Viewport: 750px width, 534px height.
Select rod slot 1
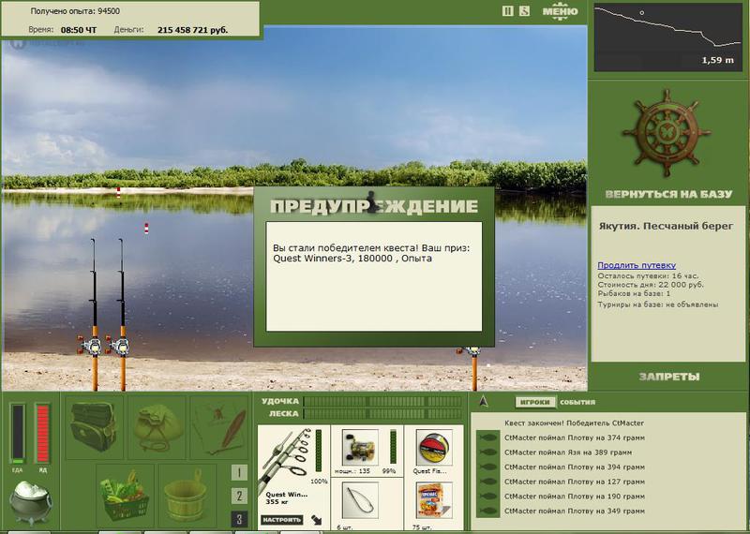point(239,472)
